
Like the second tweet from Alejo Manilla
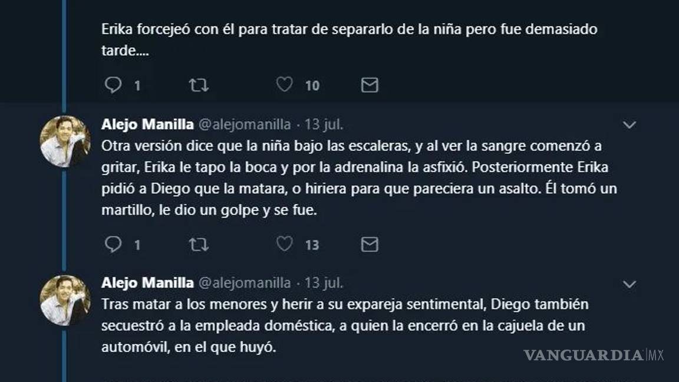[x=285, y=243]
